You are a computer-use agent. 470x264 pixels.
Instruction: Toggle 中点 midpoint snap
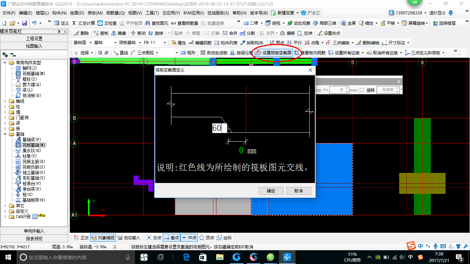189,238
